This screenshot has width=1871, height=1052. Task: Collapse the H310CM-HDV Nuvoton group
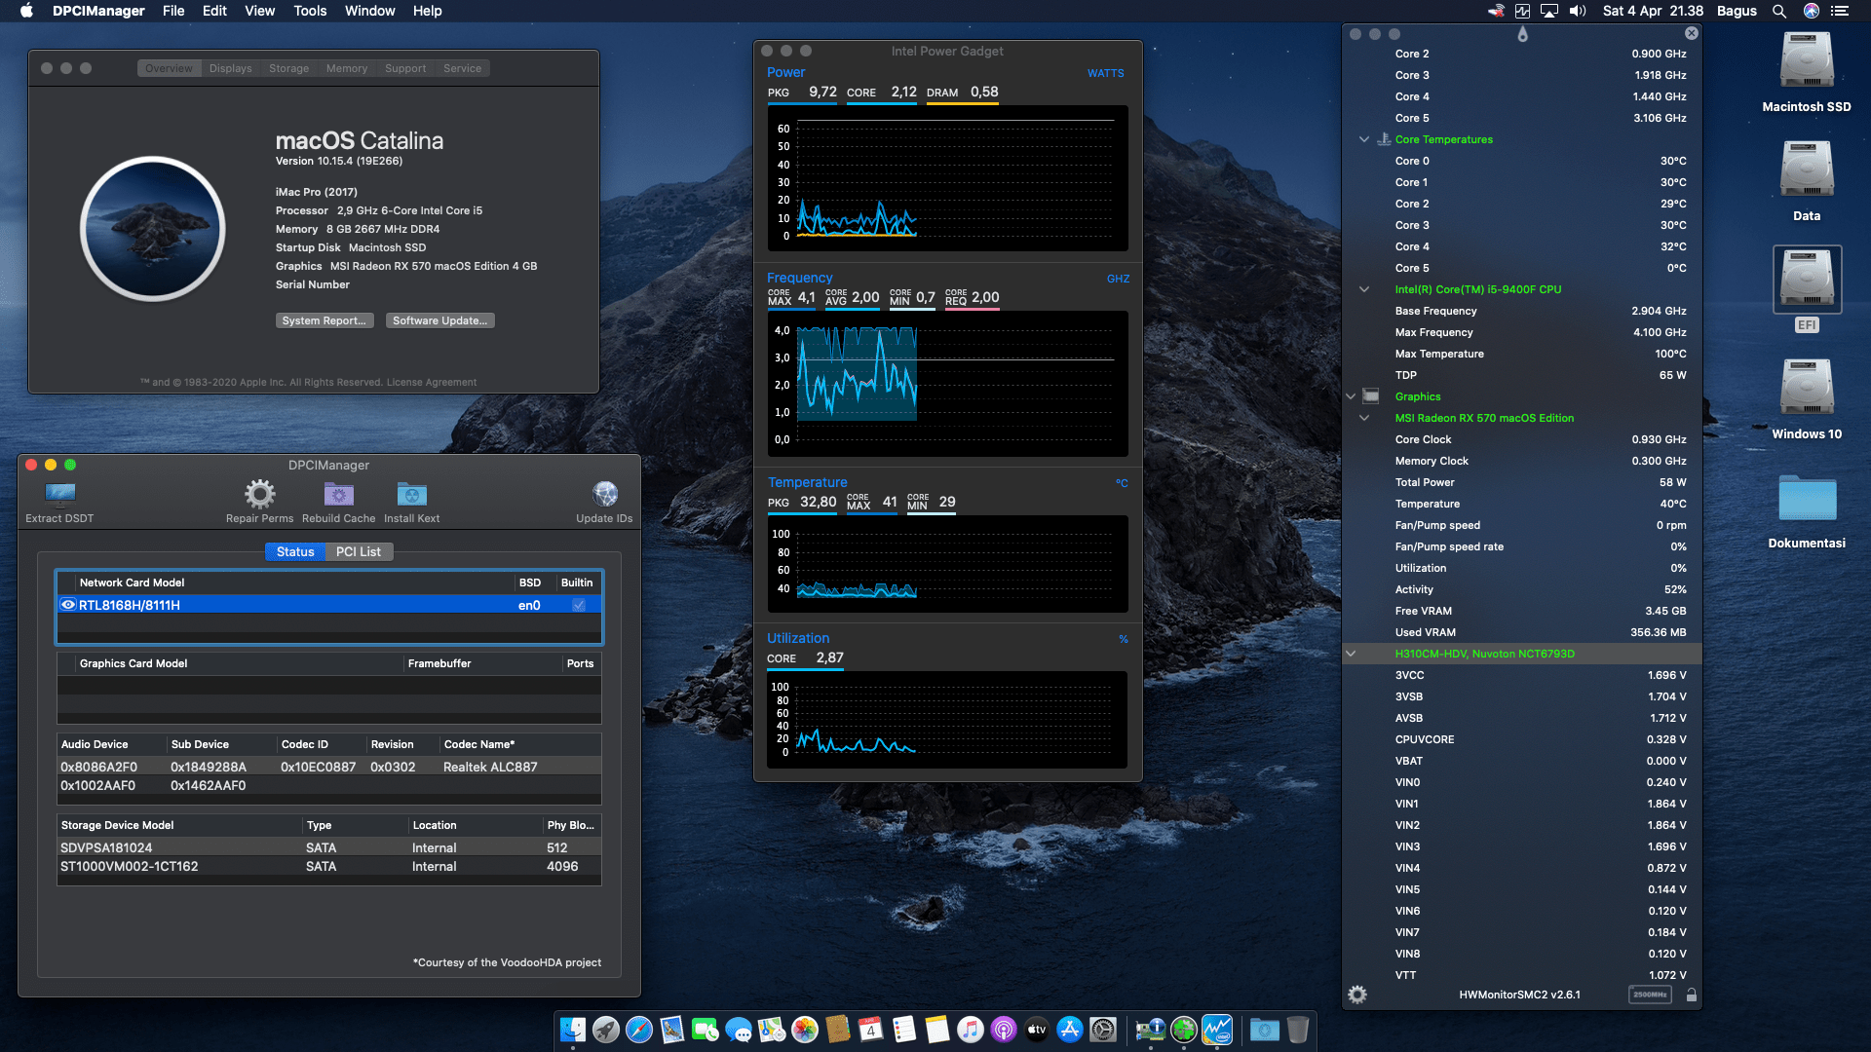(x=1350, y=654)
